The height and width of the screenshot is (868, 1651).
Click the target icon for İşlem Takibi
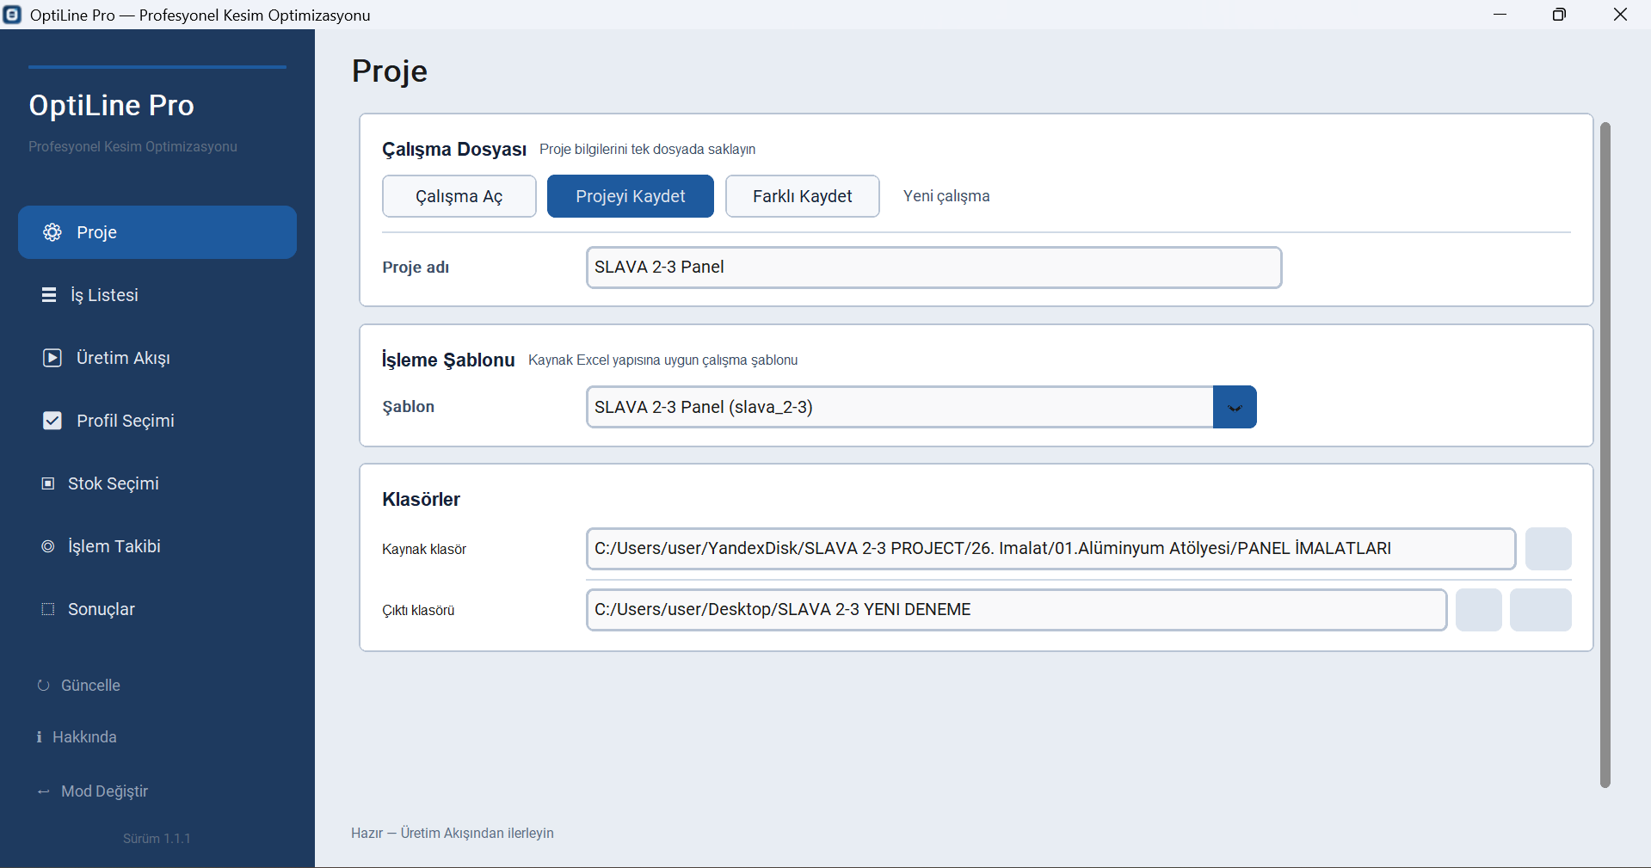(x=48, y=546)
